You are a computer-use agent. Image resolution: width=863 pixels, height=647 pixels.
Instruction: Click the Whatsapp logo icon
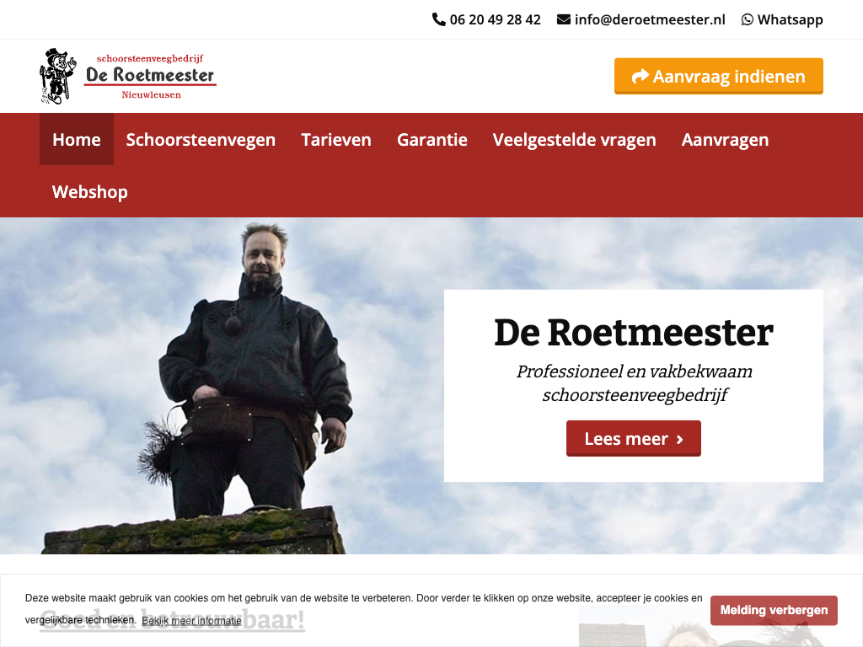click(747, 20)
